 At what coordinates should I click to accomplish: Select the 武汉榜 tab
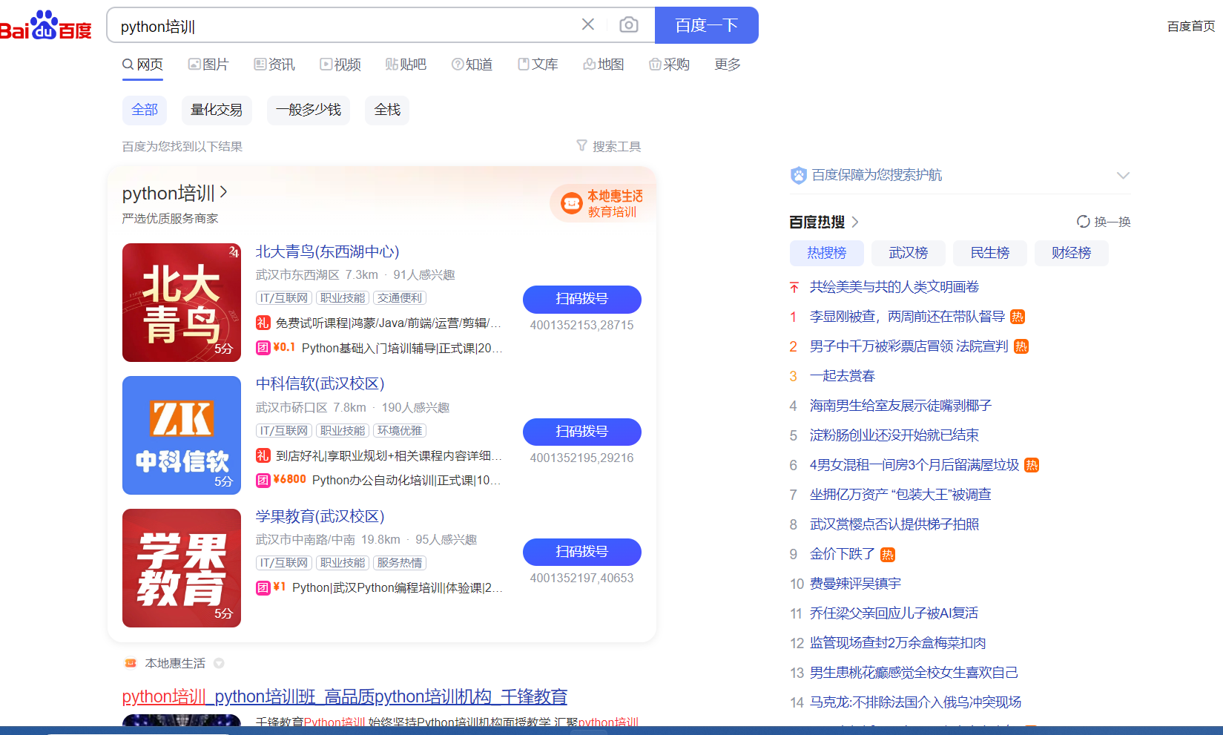909,253
